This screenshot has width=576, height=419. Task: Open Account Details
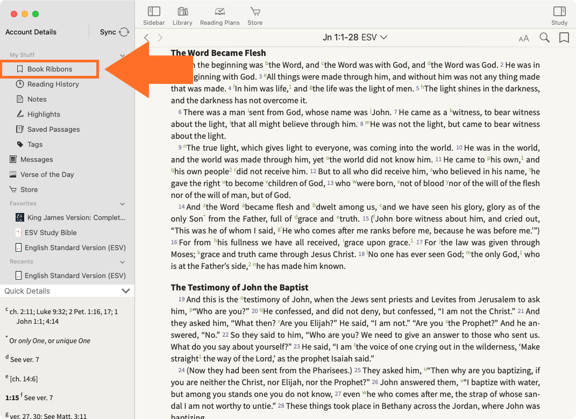click(x=31, y=32)
